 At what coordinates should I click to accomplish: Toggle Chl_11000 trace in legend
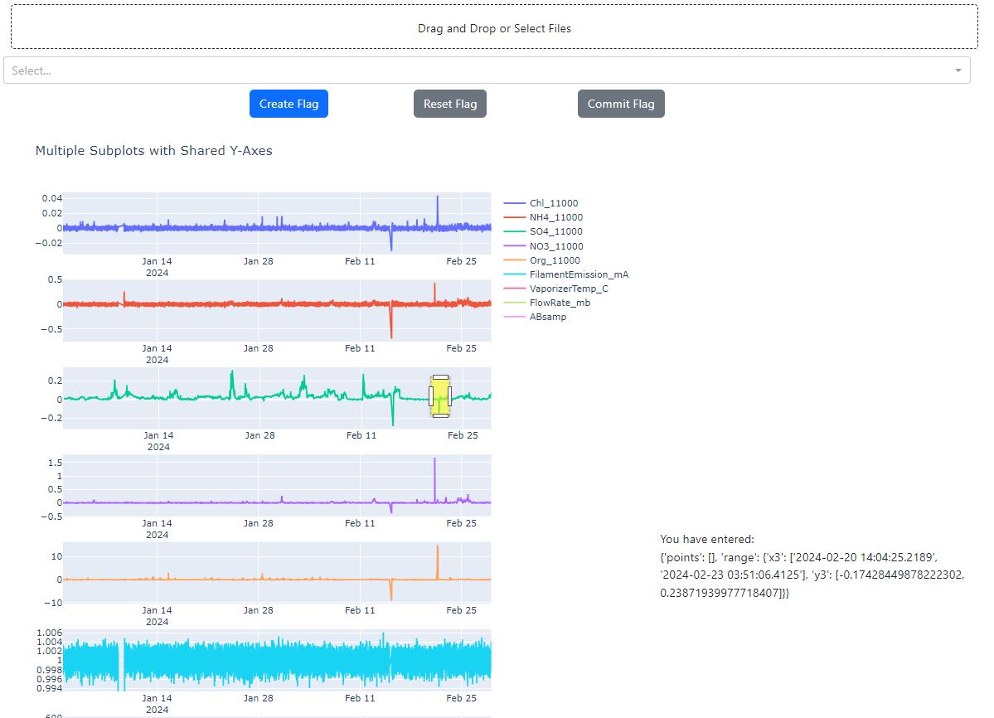554,203
